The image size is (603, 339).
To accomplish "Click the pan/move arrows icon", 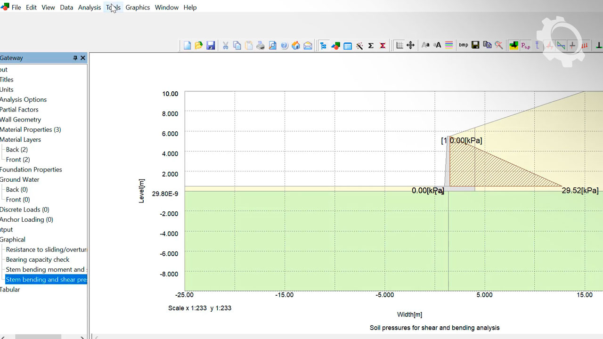I will coord(410,45).
